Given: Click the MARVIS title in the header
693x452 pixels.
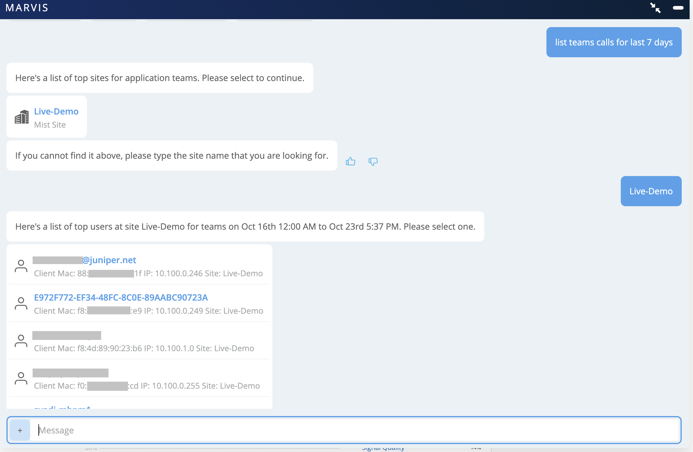Looking at the screenshot, I should [27, 8].
